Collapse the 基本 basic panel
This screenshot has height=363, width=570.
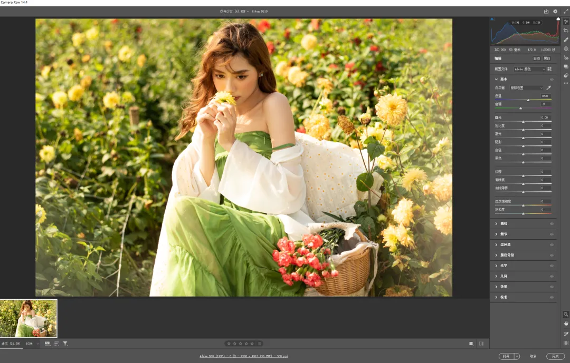496,79
